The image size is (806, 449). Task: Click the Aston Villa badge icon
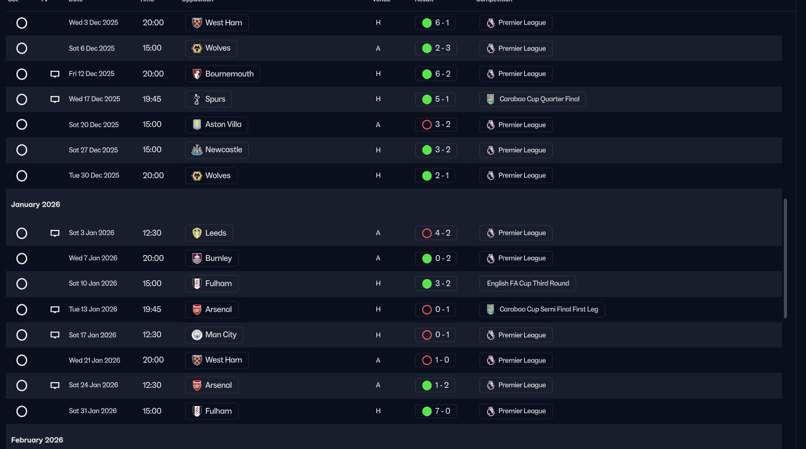point(196,124)
